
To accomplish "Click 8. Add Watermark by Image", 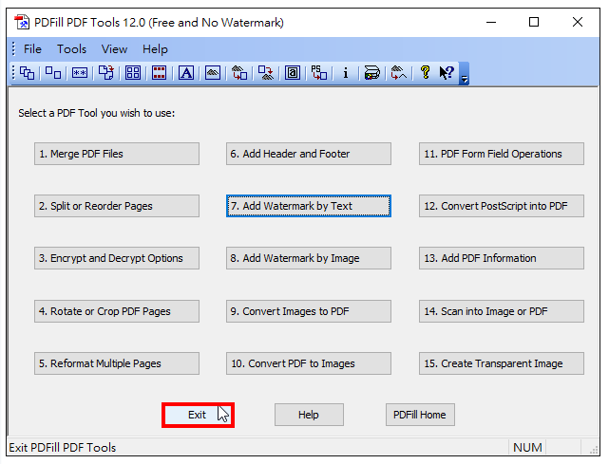I will (x=309, y=258).
